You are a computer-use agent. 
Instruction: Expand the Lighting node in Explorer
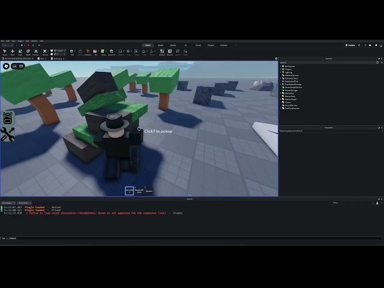coord(281,72)
